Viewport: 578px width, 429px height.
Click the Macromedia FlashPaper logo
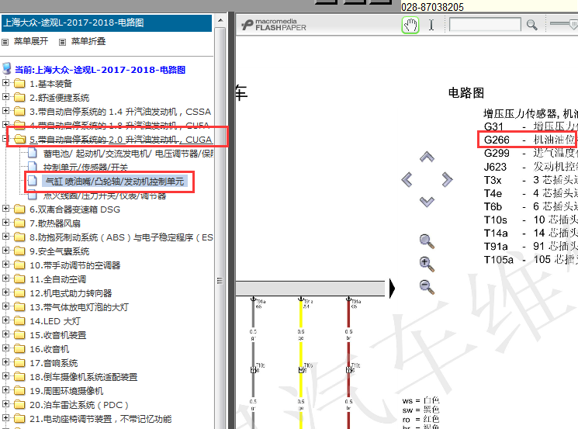(274, 25)
